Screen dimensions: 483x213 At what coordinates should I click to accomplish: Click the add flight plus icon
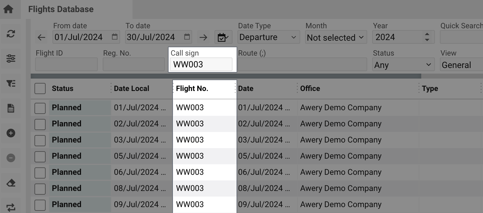coord(11,133)
